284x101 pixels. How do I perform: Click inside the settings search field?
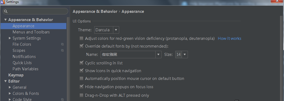[x=35, y=11]
